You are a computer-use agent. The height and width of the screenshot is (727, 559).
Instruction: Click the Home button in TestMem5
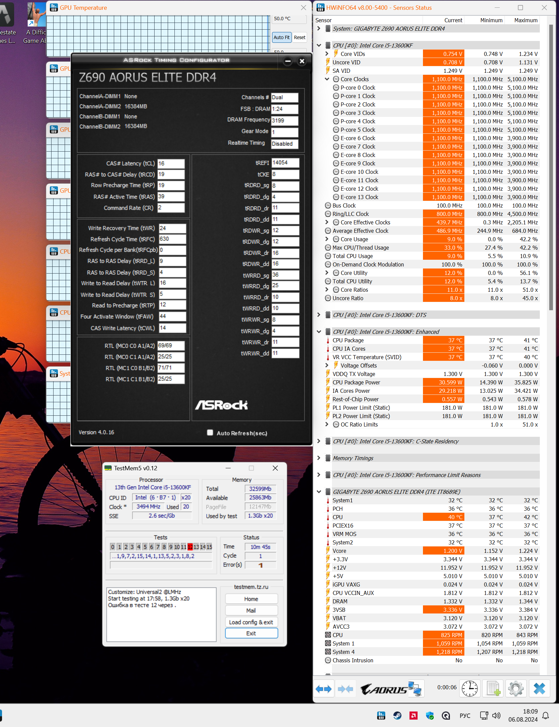coord(251,599)
